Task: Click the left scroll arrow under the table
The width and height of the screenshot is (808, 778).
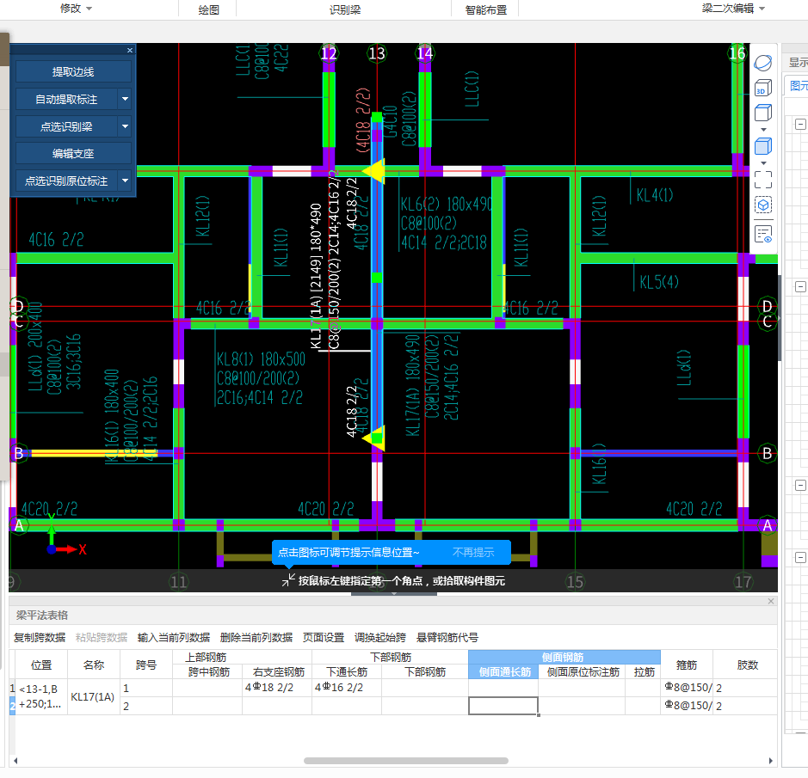Action: click(15, 761)
